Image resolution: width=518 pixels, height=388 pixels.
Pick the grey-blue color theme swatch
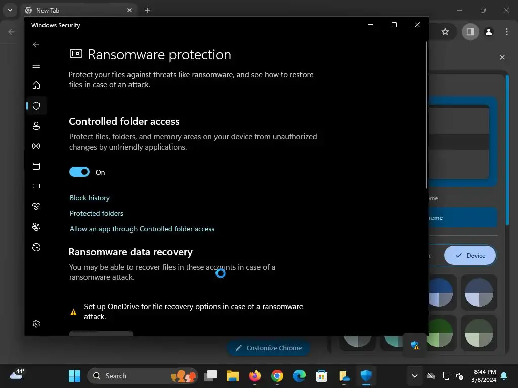(x=479, y=293)
